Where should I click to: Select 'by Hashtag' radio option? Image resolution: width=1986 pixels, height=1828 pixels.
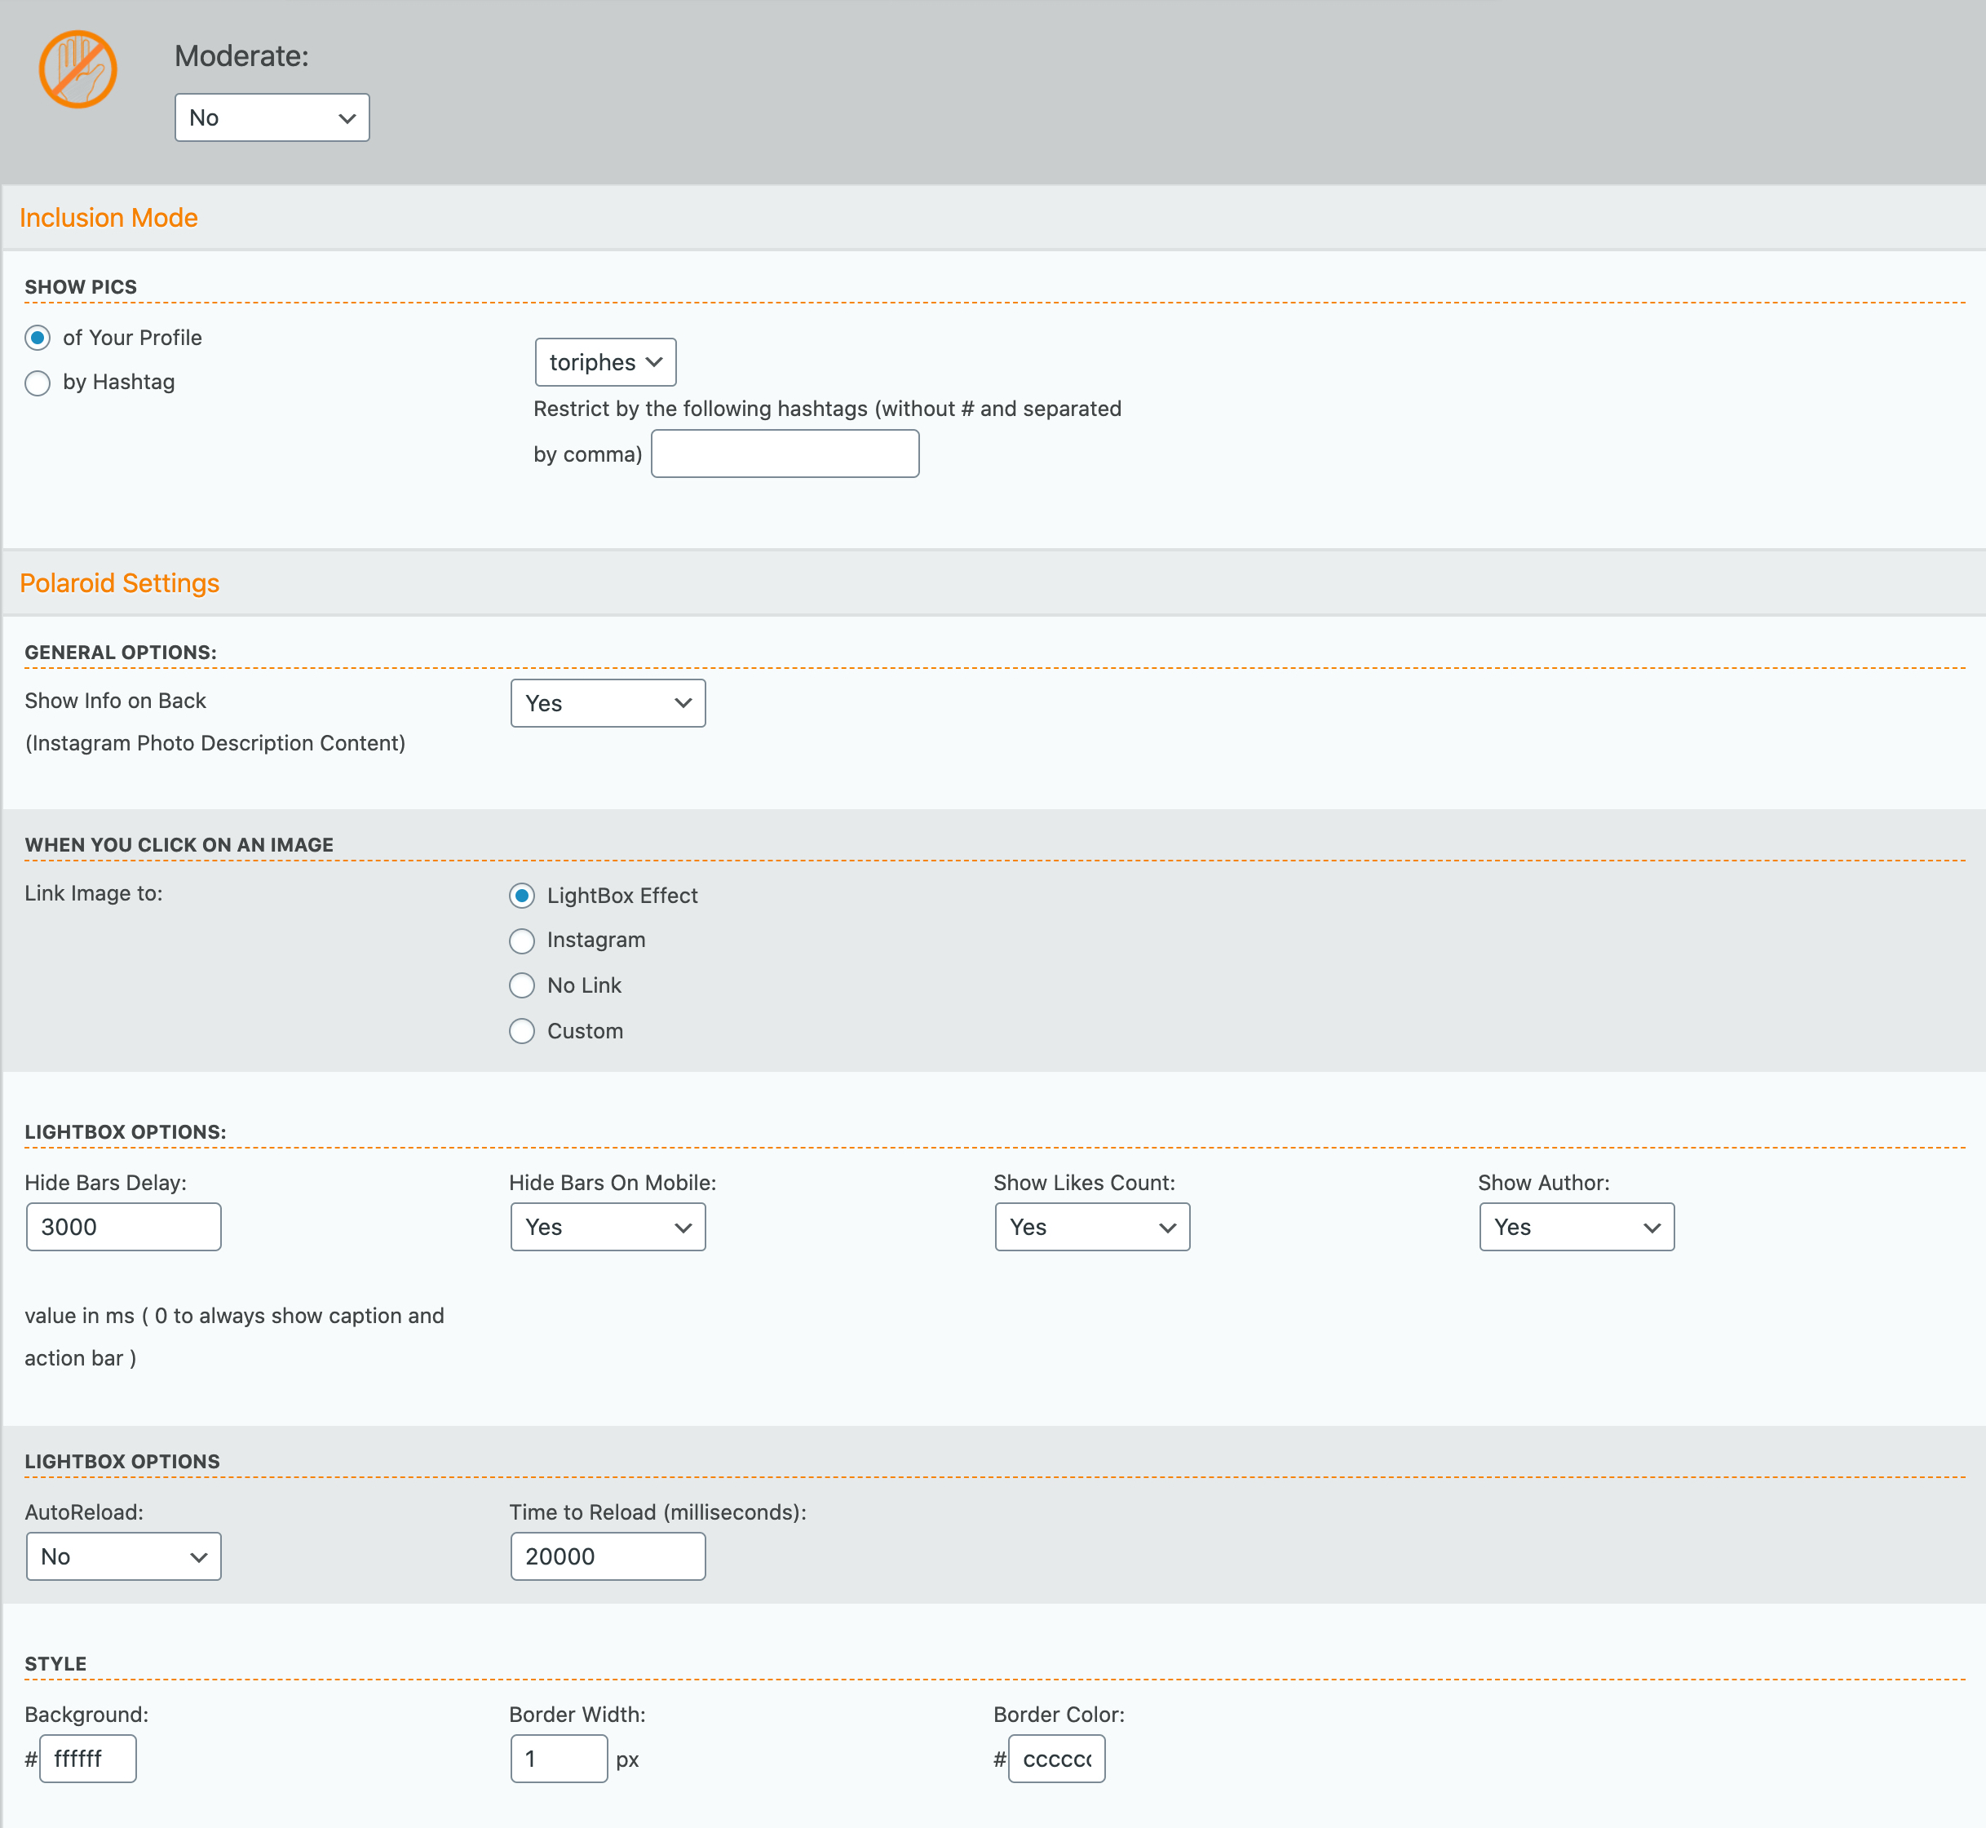38,383
